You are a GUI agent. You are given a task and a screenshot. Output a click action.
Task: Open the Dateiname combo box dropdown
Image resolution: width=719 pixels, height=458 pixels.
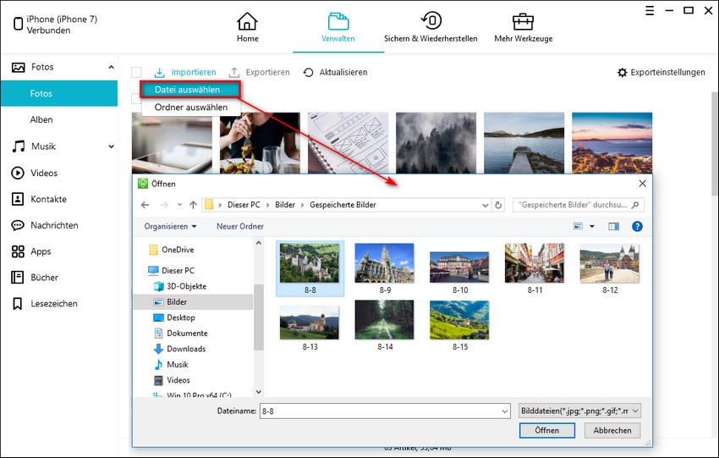(x=504, y=411)
